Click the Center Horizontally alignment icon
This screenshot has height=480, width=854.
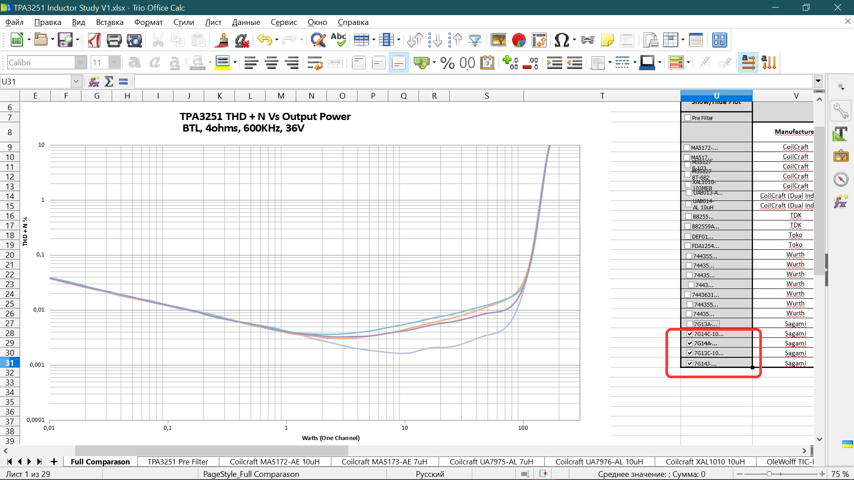[272, 63]
